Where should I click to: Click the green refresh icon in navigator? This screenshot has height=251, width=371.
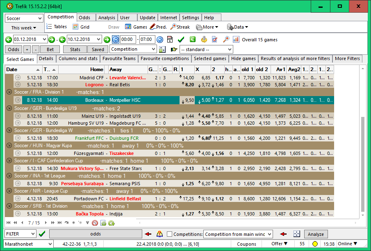point(111,223)
